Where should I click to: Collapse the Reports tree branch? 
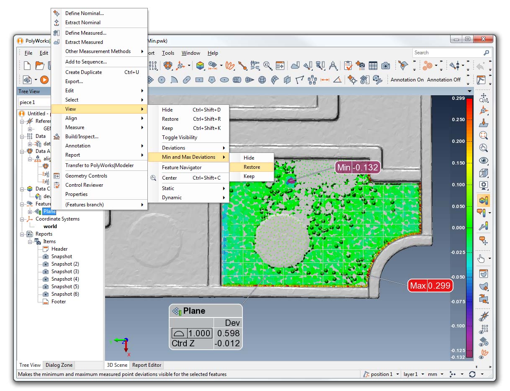(x=22, y=234)
